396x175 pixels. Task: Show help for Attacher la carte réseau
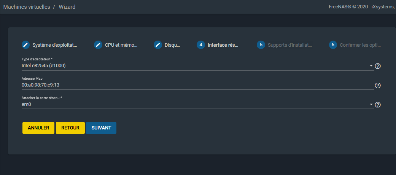tap(378, 105)
